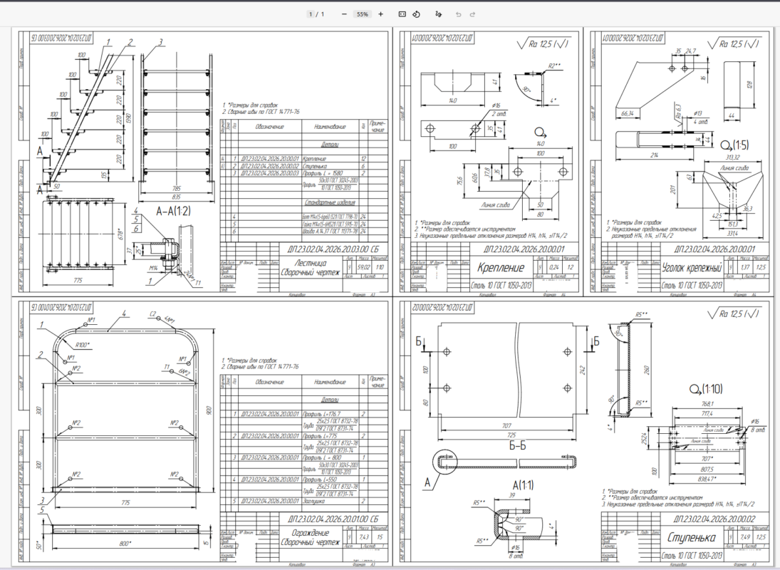Screen dimensions: 780x570
Task: Click the Ограждение Сборочный чертеж title
Action: [311, 537]
